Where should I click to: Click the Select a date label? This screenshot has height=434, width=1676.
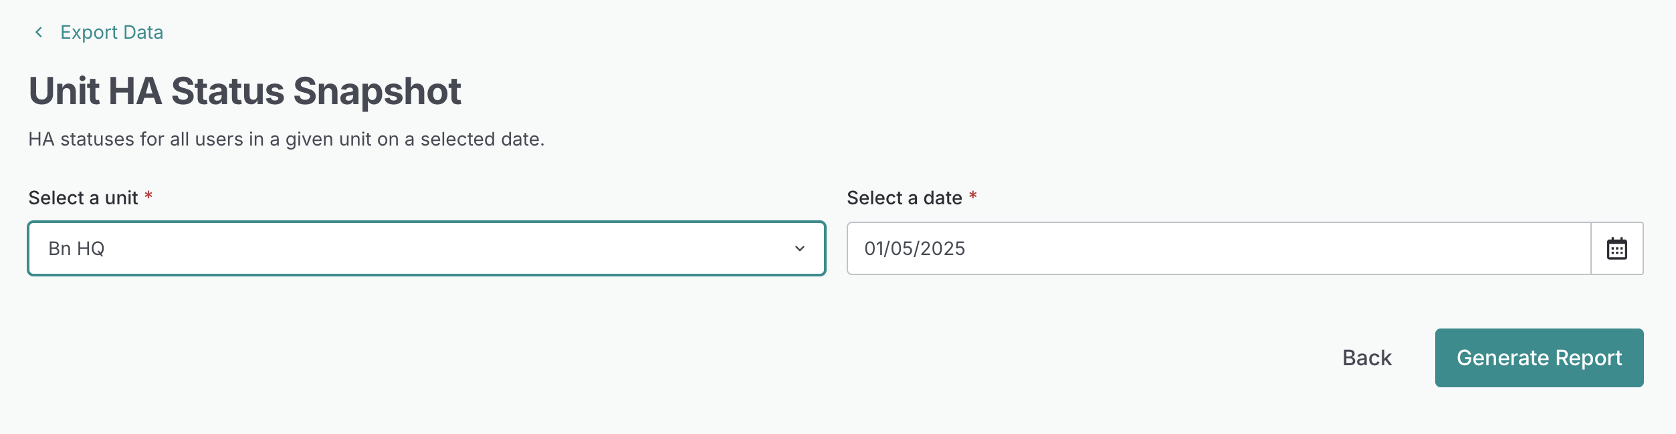(904, 198)
